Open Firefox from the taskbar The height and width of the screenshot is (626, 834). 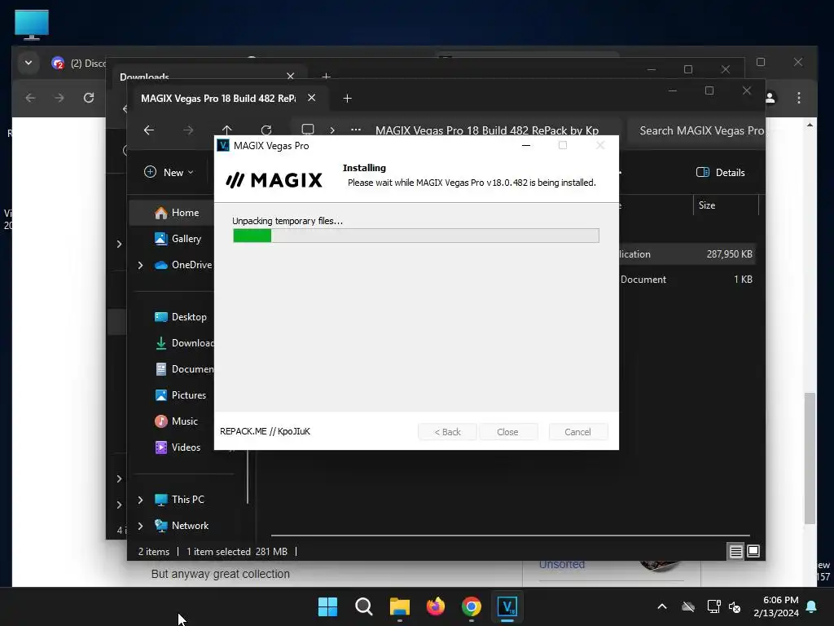tap(436, 606)
